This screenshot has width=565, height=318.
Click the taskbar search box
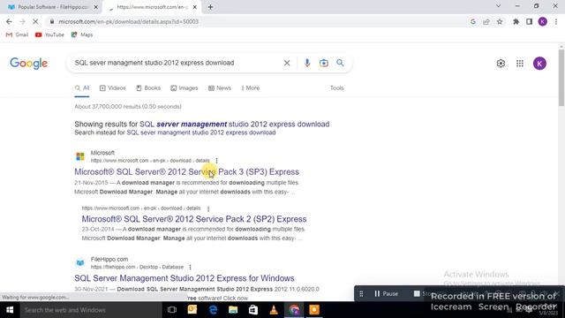tap(91, 310)
